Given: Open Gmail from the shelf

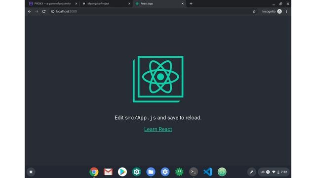Looking at the screenshot, I should [108, 172].
